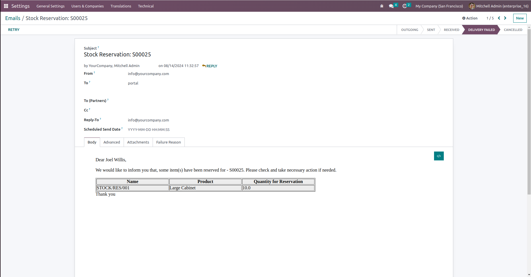Click the Retry button
This screenshot has width=531, height=277.
(14, 30)
